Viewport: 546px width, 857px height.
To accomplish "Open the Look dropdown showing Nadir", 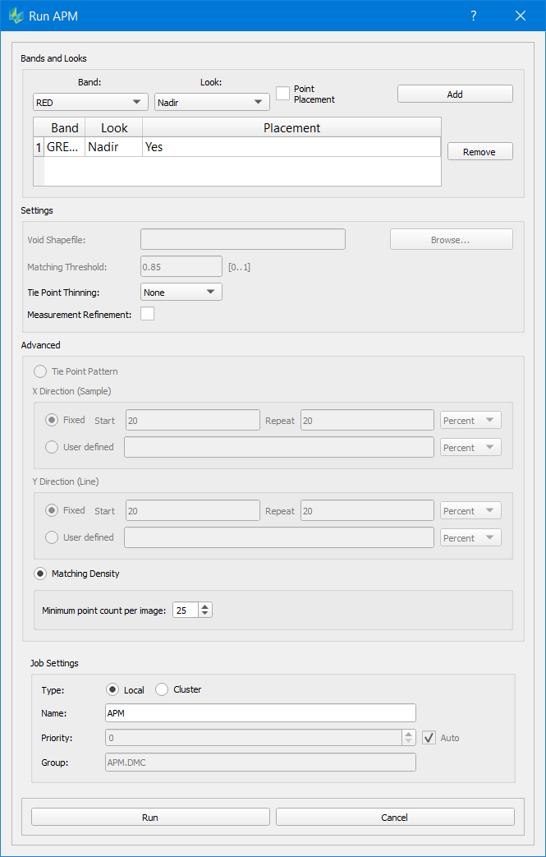I will tap(212, 102).
